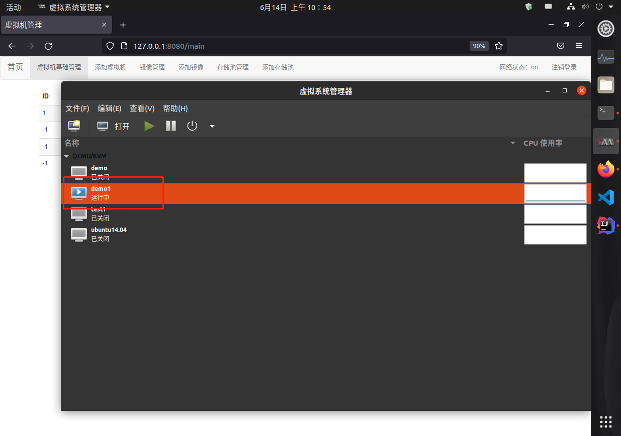Create a new virtual machine icon
Screen dimensions: 621x436
tap(74, 126)
